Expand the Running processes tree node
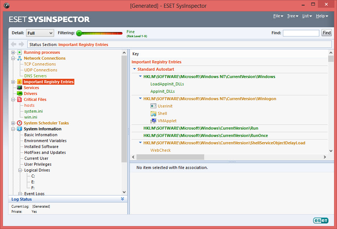The height and width of the screenshot is (229, 337). 14,52
